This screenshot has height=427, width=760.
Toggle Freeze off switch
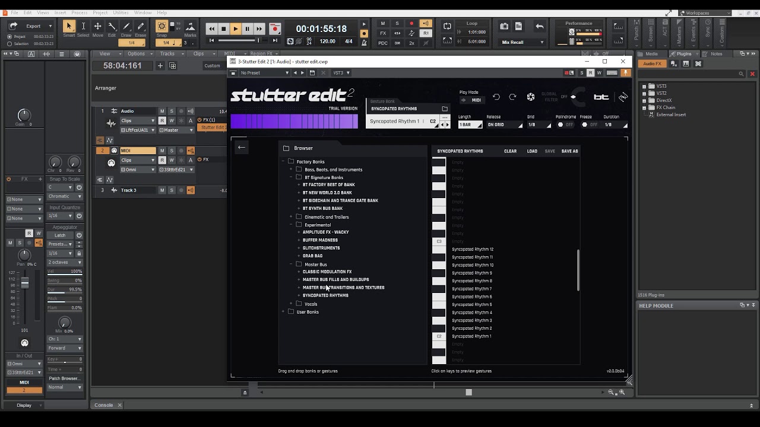[x=589, y=125]
